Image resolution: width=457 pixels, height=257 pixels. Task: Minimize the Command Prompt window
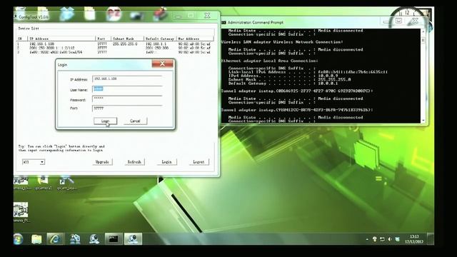(387, 22)
